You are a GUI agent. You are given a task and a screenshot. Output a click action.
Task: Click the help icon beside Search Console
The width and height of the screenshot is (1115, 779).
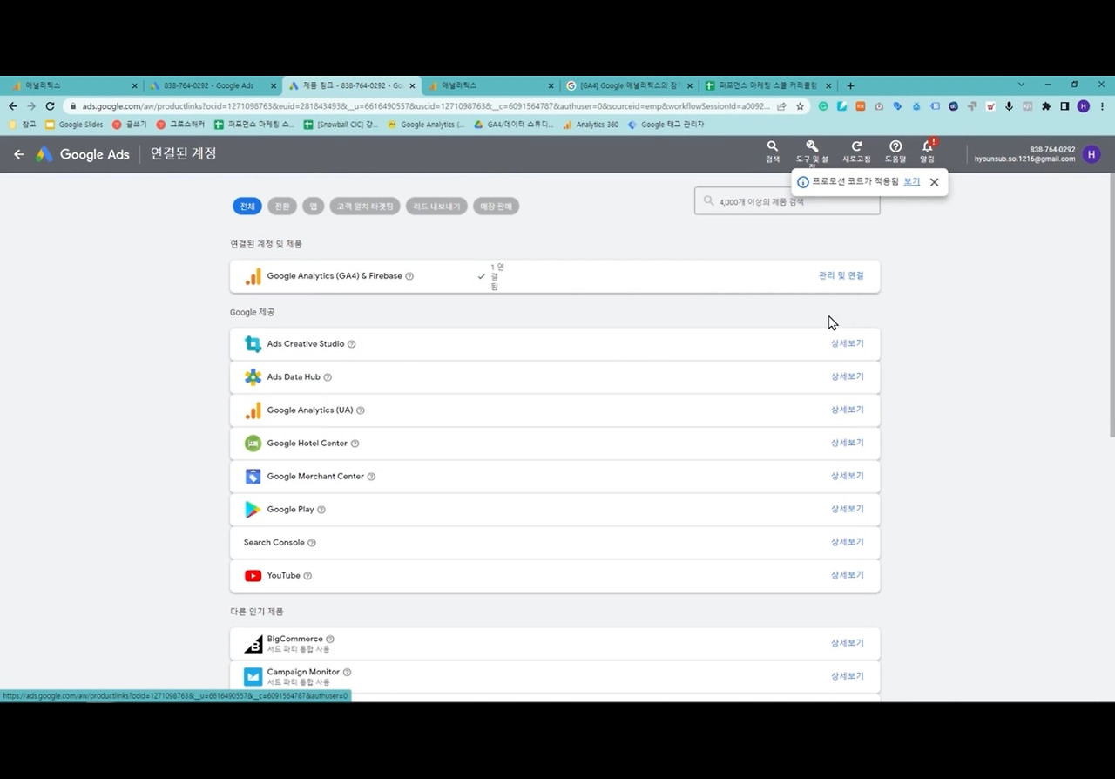pos(312,543)
